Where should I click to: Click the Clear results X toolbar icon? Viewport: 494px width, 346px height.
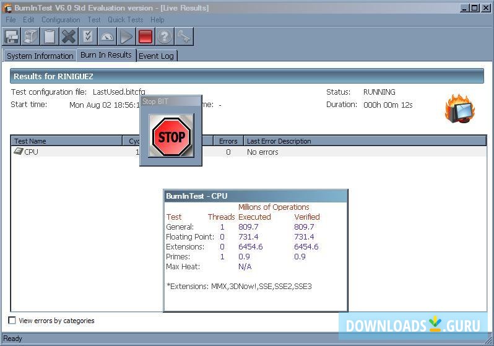[69, 37]
